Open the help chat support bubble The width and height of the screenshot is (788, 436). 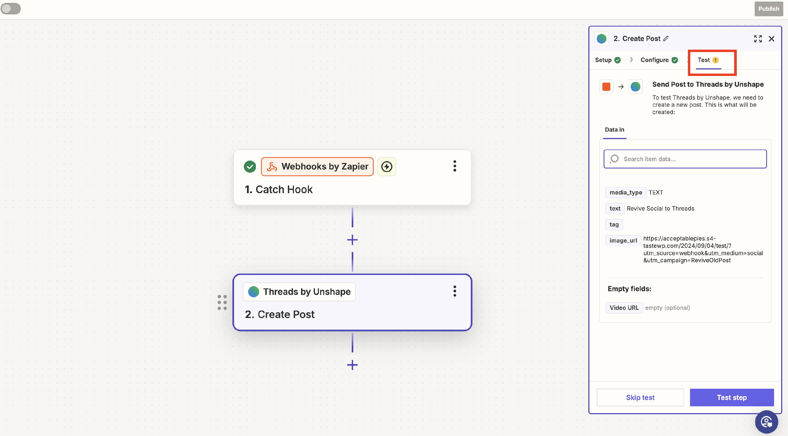click(766, 422)
